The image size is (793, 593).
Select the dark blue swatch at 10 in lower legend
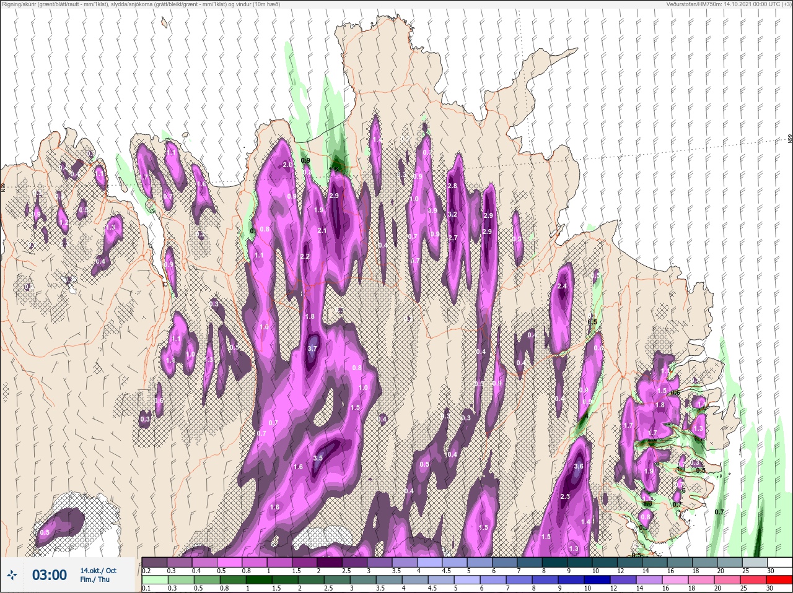598,579
